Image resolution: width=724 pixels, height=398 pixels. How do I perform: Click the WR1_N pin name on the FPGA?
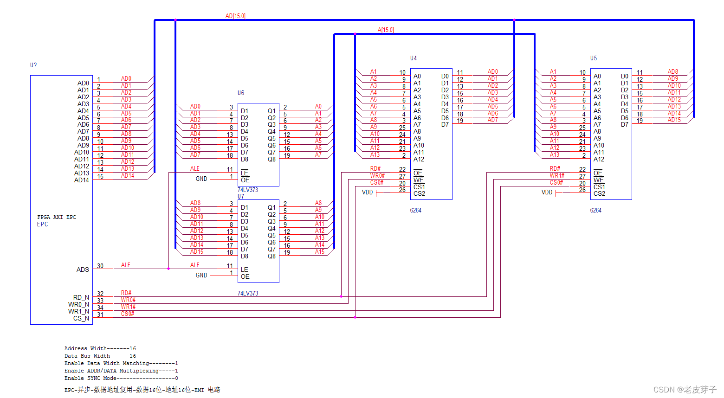point(78,311)
